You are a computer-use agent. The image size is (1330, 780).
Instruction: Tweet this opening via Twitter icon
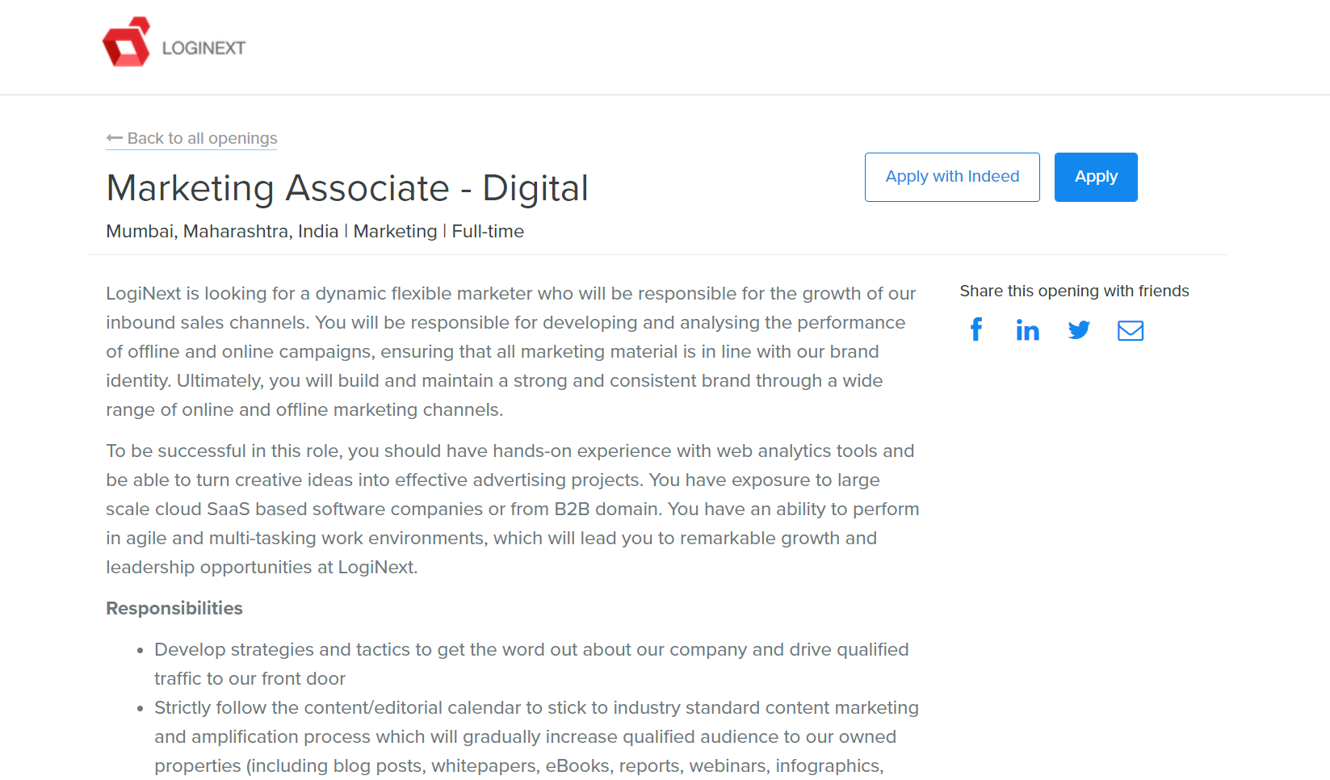point(1079,329)
